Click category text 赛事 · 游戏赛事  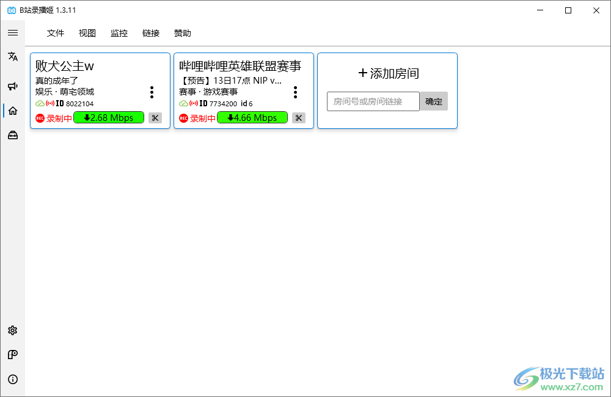[x=208, y=92]
